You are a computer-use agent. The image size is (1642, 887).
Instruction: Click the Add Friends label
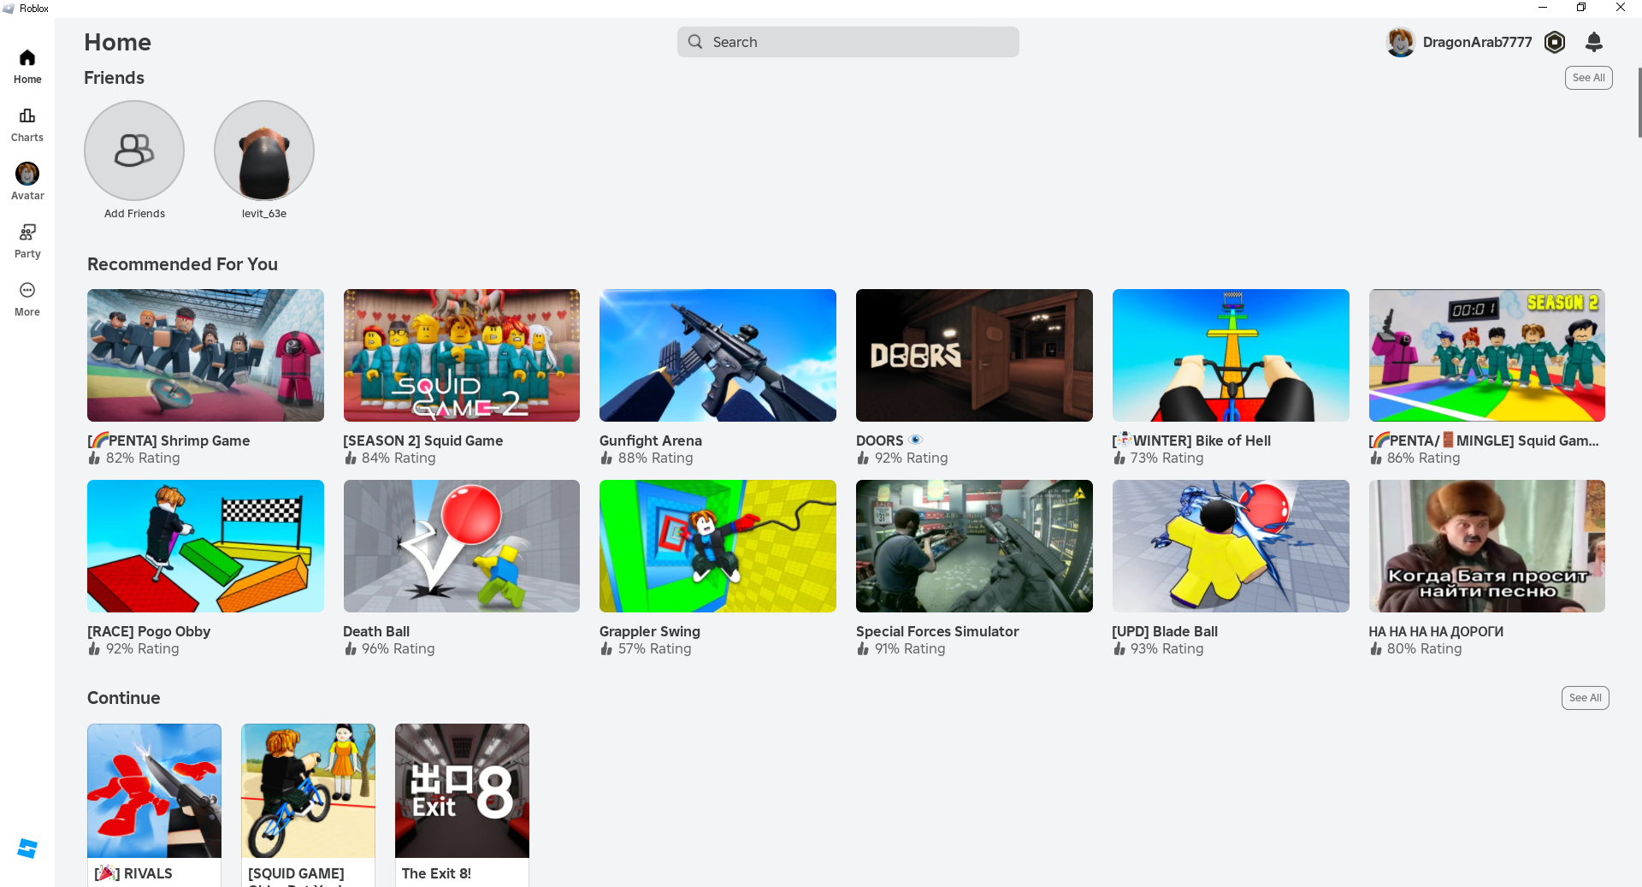[134, 214]
